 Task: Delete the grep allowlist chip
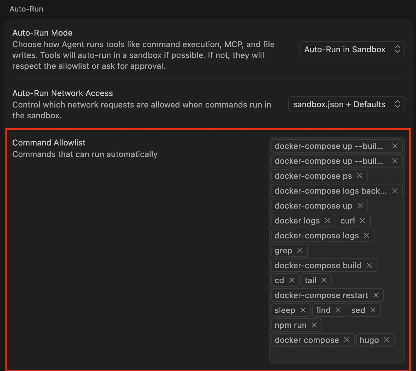300,250
